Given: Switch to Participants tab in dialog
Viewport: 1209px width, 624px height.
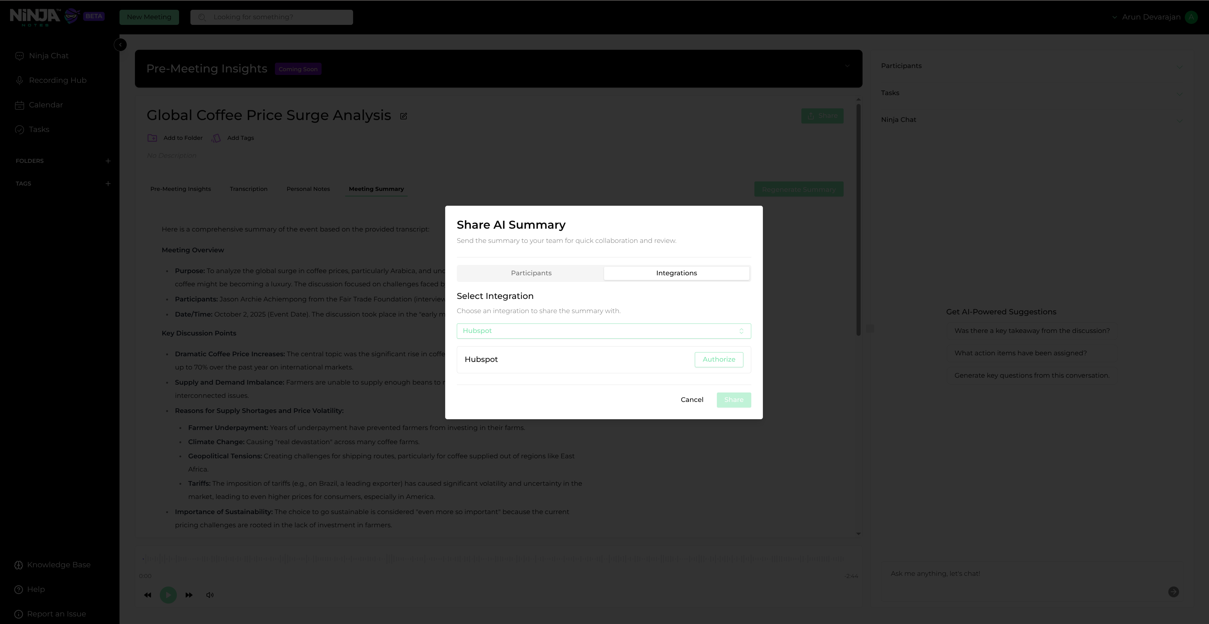Looking at the screenshot, I should 531,273.
